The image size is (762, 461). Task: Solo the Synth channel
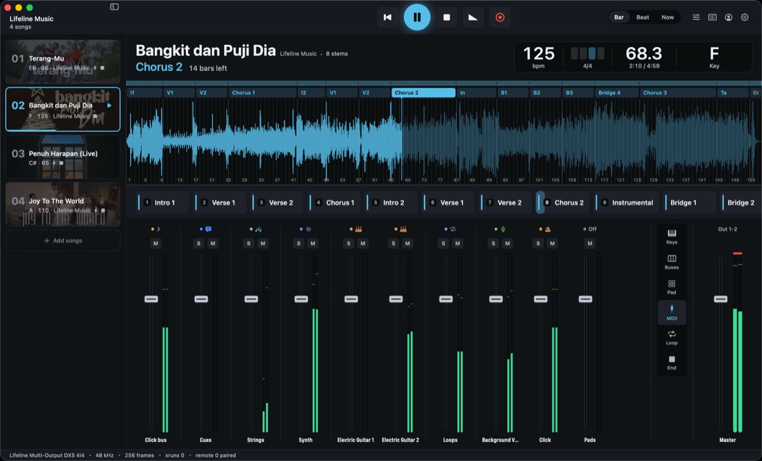298,243
